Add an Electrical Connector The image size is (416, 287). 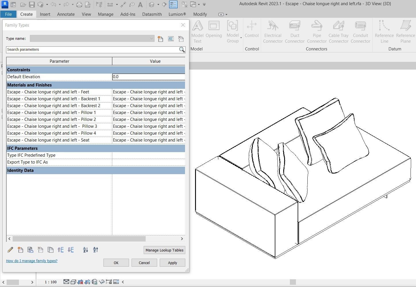point(273,32)
